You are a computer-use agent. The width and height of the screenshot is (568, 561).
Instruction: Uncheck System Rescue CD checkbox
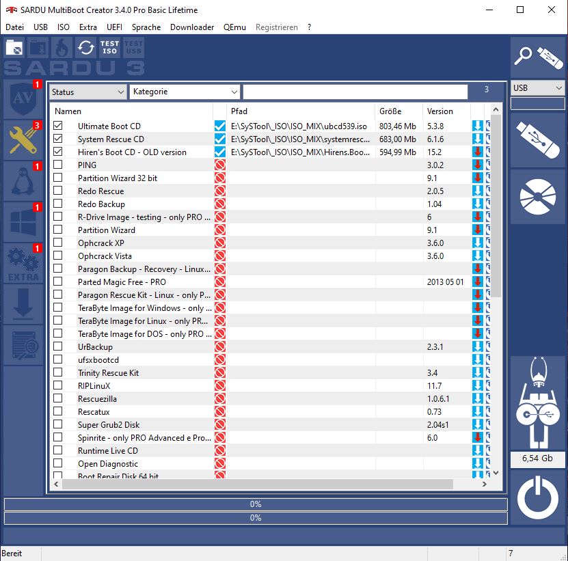point(57,139)
